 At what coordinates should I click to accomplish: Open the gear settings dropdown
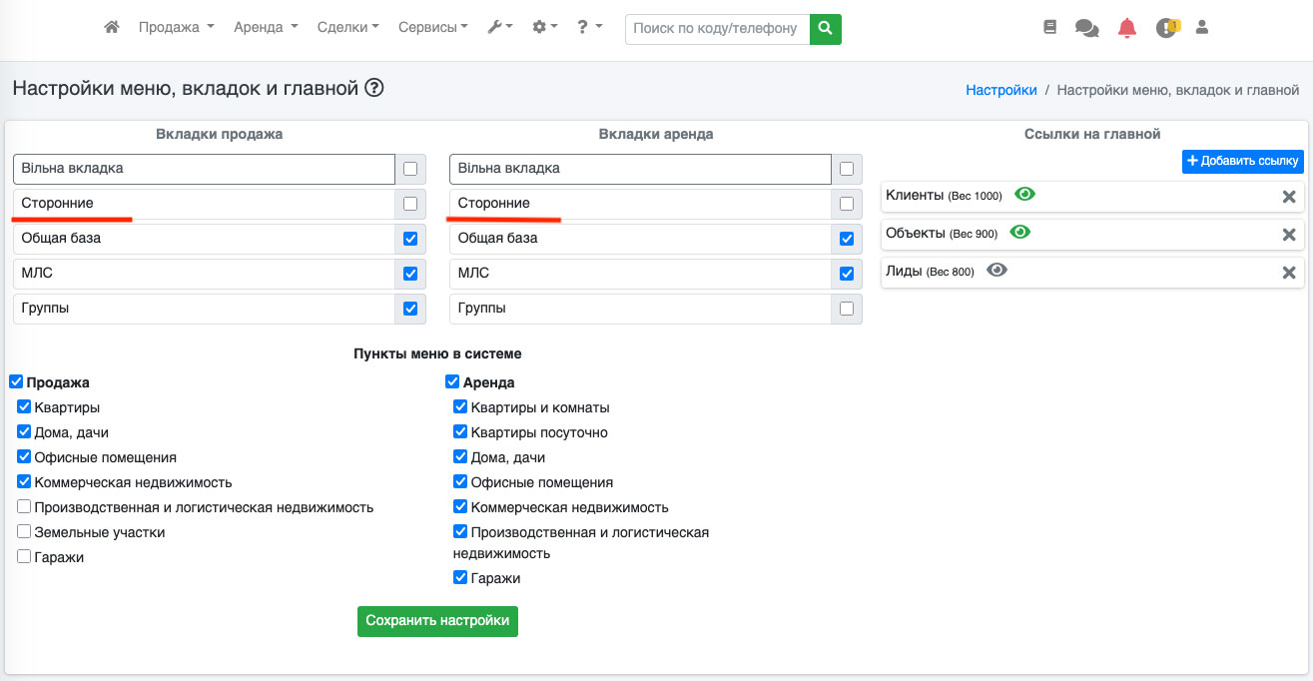tap(544, 28)
